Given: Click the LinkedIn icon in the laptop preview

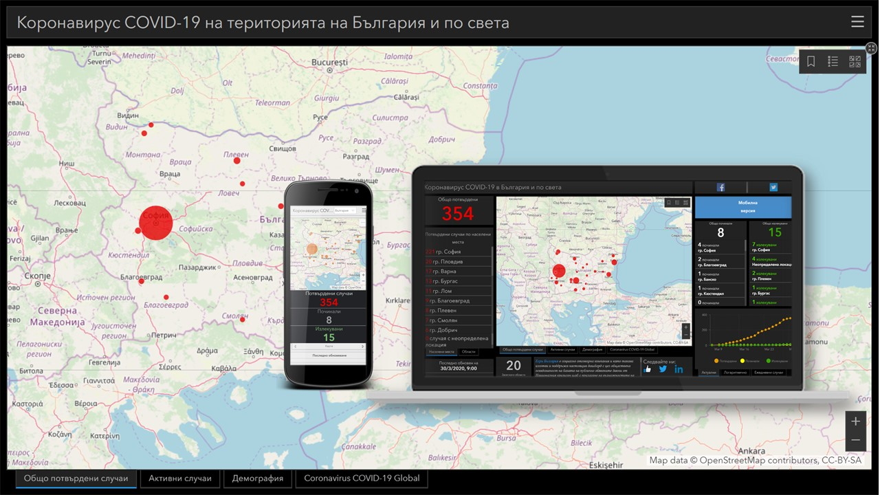Looking at the screenshot, I should point(679,369).
